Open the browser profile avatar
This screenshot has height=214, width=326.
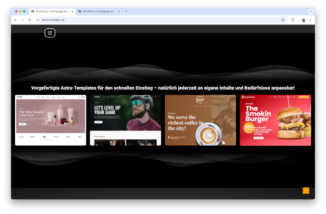303,20
